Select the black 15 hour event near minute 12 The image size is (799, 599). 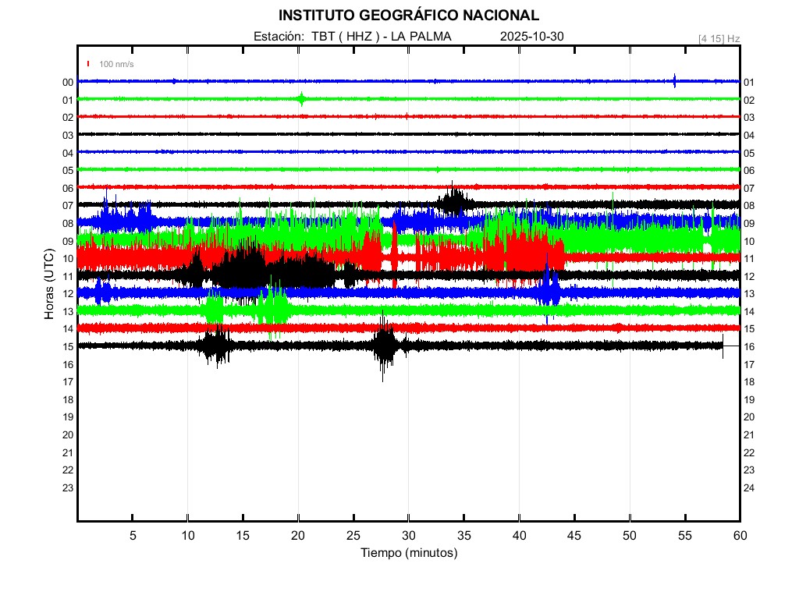(215, 345)
